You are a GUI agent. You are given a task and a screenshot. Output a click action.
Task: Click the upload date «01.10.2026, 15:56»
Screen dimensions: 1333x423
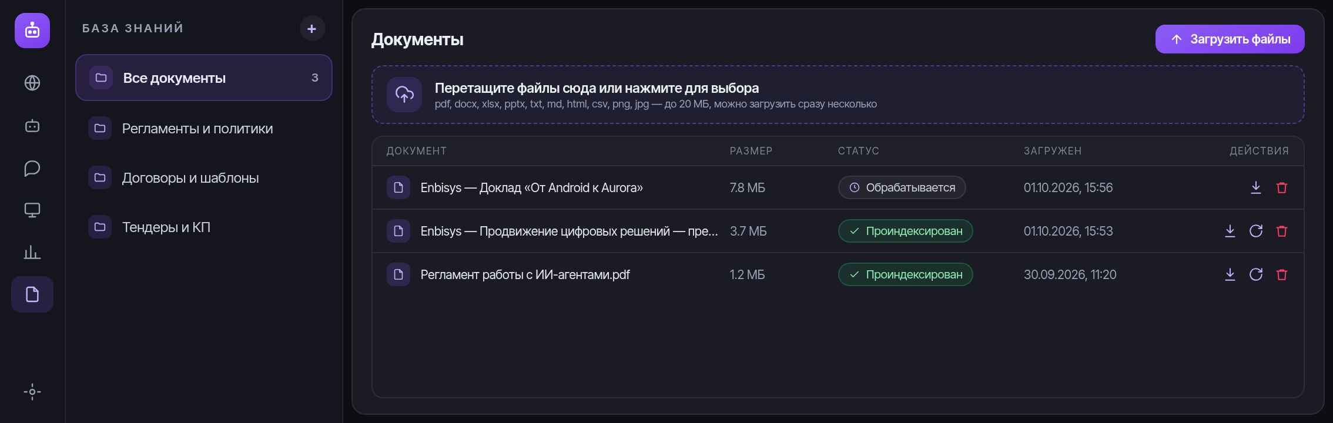[1069, 187]
